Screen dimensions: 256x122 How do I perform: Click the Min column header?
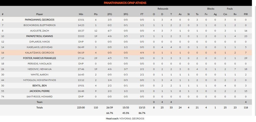(81, 14)
